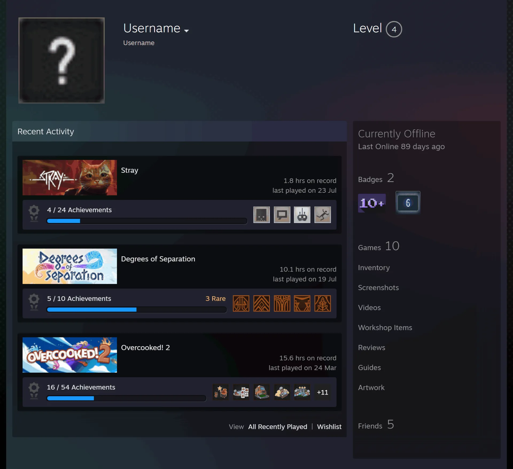Open the Stray game banner thumbnail
The height and width of the screenshot is (469, 513).
coord(70,178)
